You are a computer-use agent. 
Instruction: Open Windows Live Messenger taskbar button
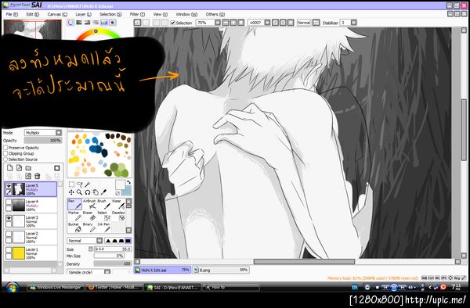coord(55,288)
